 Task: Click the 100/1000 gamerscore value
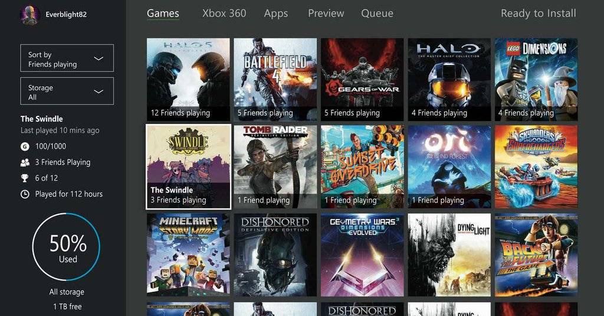coord(51,146)
